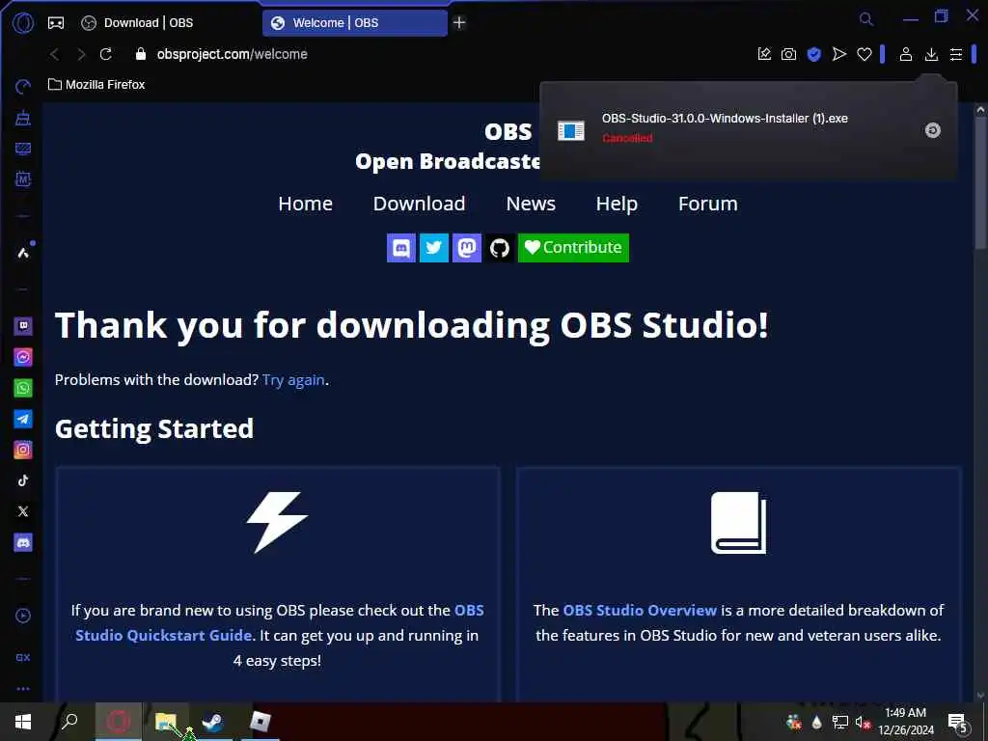Open Windows taskbar search
This screenshot has height=741, width=988.
pyautogui.click(x=69, y=721)
